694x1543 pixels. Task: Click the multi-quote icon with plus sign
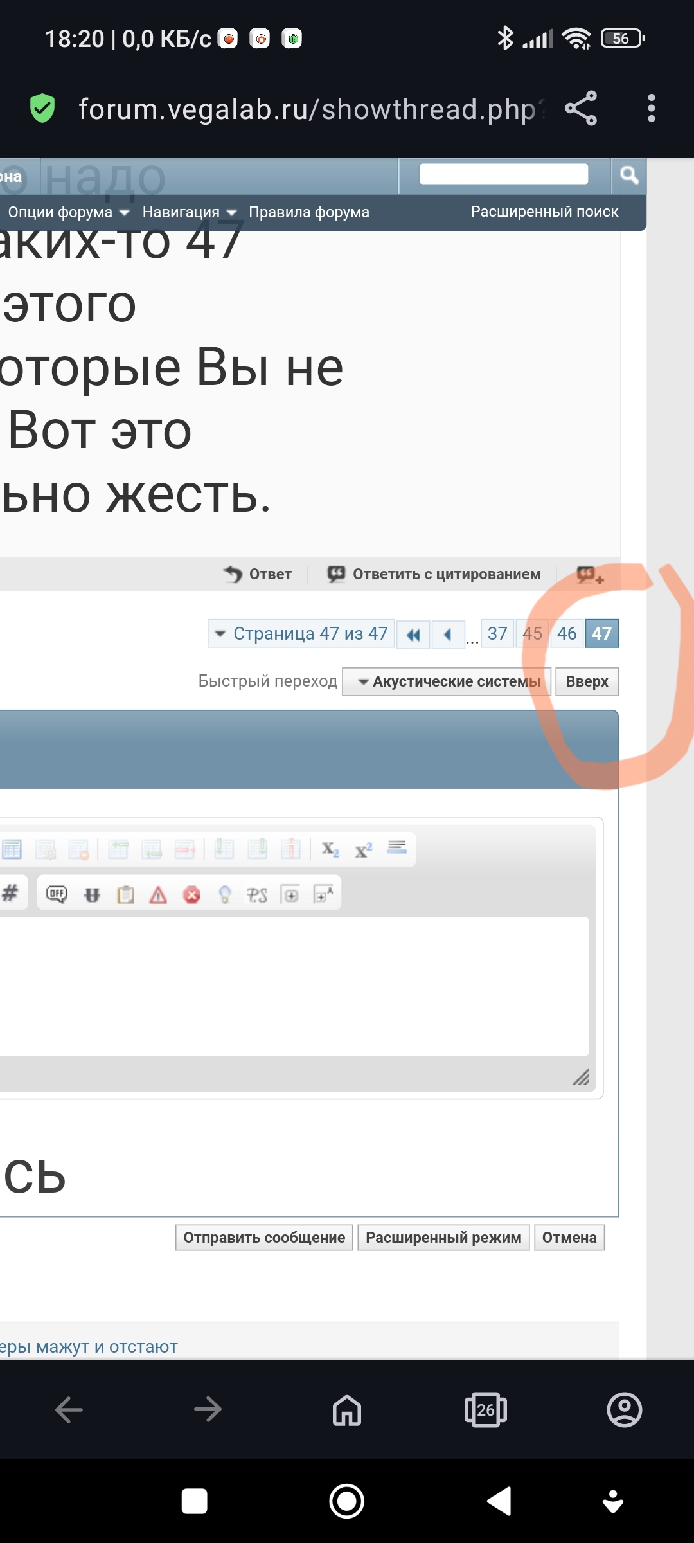(x=590, y=574)
